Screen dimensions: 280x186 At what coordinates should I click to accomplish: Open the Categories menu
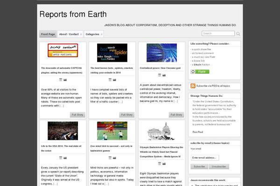94,34
